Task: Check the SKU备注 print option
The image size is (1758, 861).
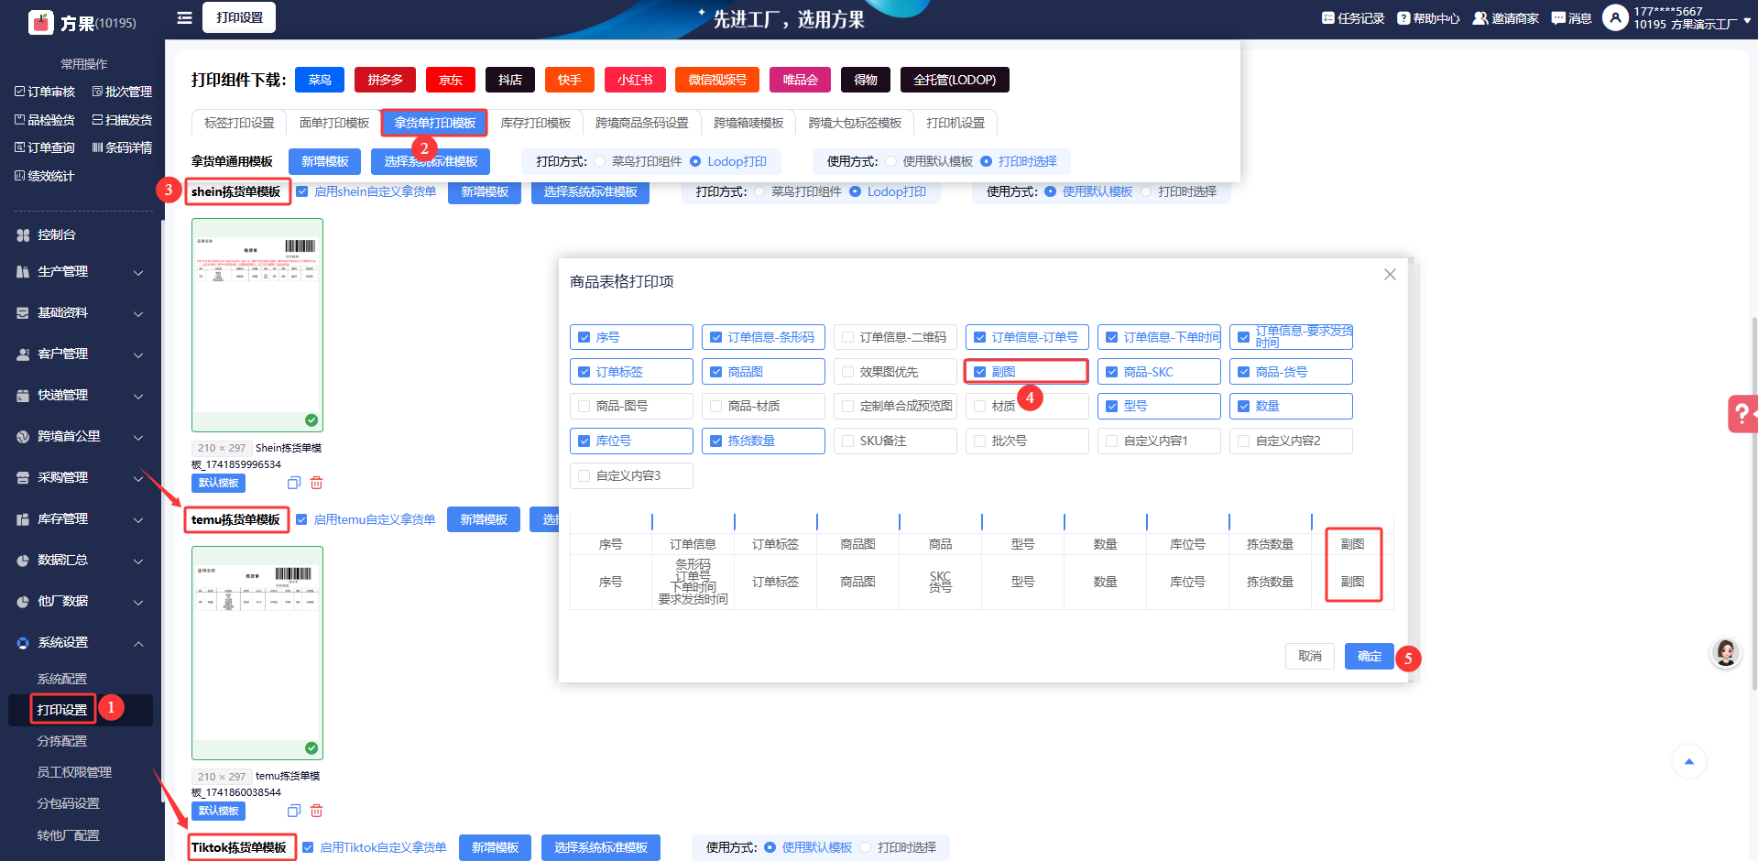Action: [848, 441]
